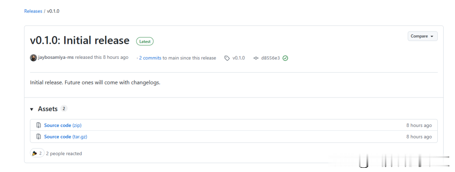455x172 pixels.
Task: Open commit d8556e3
Action: (x=270, y=58)
